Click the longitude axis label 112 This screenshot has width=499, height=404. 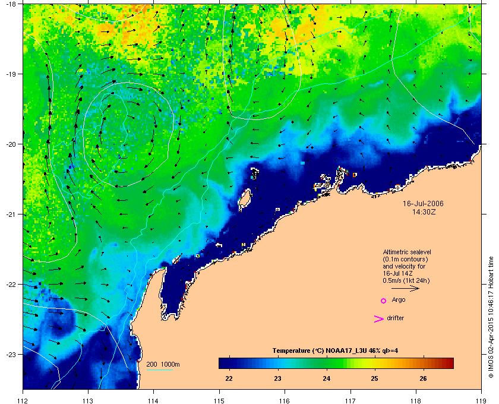click(x=23, y=400)
